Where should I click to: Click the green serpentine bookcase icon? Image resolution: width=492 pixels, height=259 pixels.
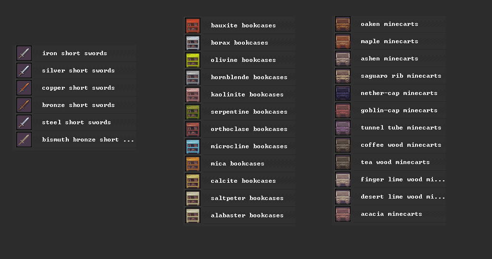[x=193, y=112]
